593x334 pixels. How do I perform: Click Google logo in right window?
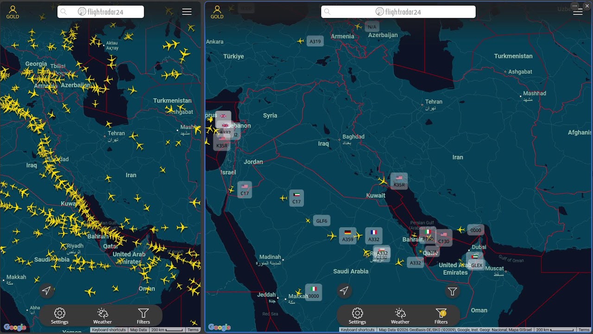220,328
